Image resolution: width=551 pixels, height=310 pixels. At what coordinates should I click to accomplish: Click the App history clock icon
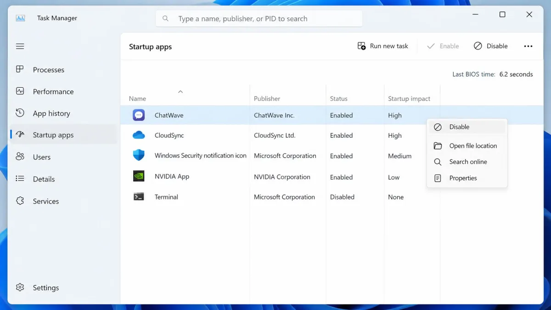[x=20, y=113]
